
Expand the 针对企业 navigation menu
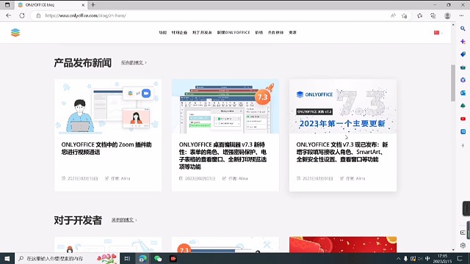click(x=179, y=32)
